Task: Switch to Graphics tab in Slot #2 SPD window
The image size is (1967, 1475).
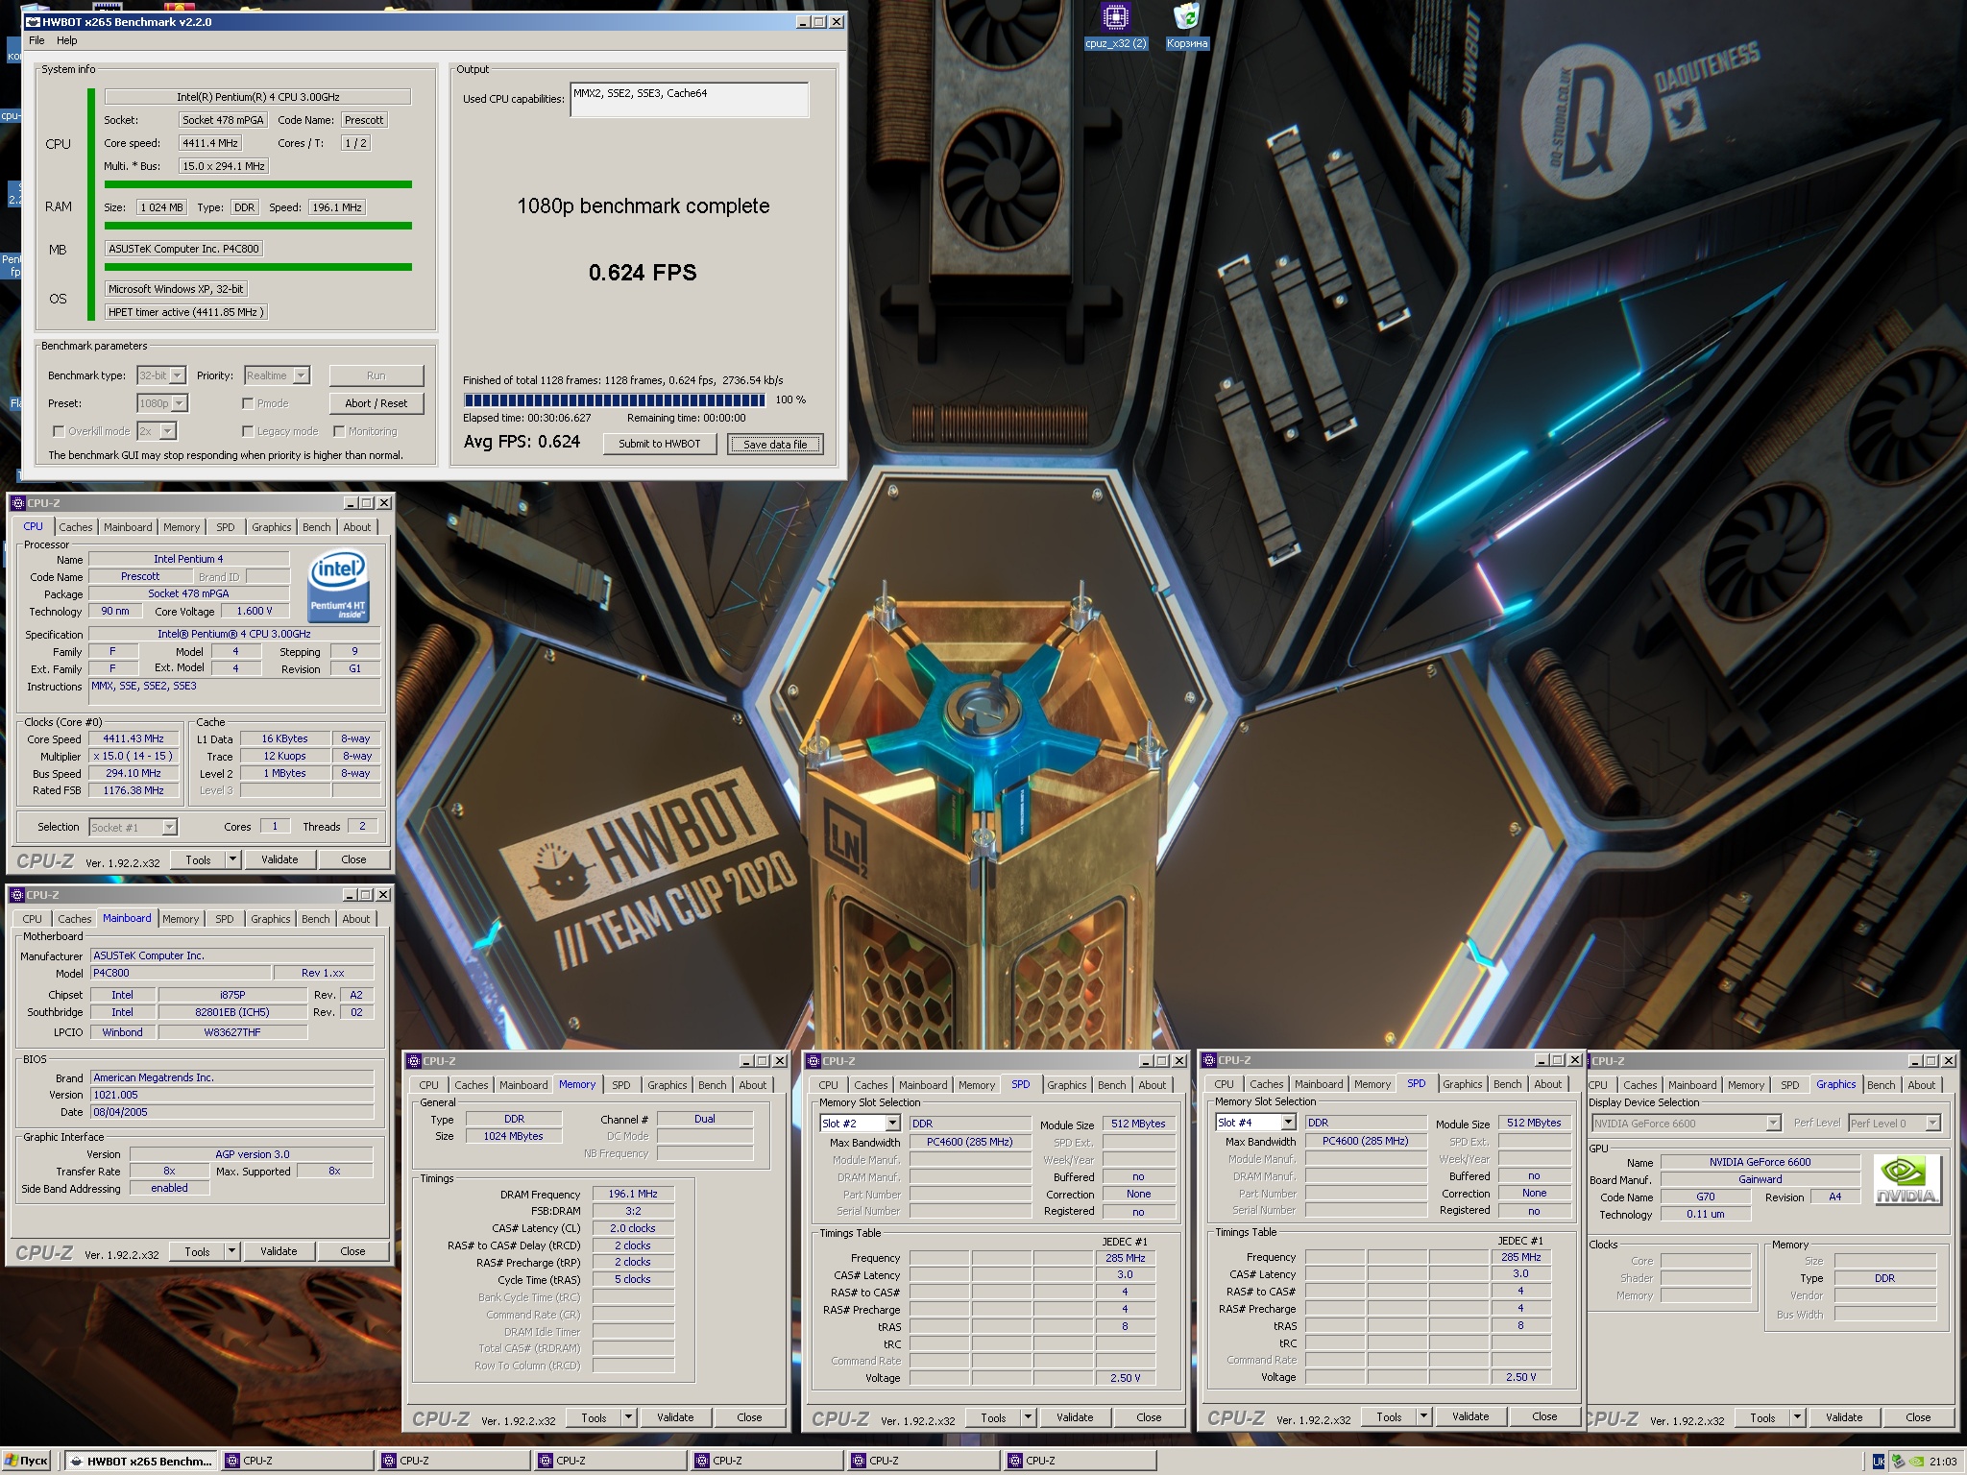Action: pyautogui.click(x=1066, y=1085)
